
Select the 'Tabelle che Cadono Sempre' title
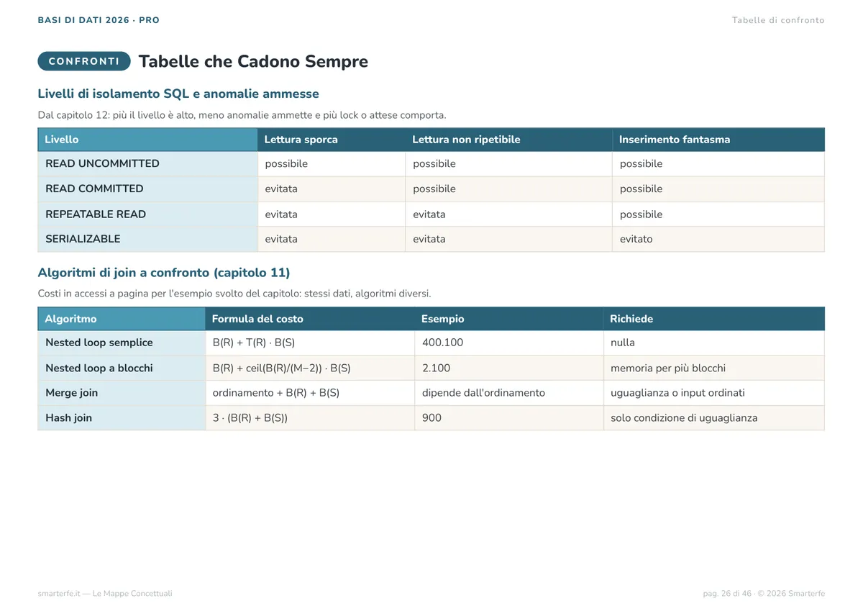(x=253, y=61)
